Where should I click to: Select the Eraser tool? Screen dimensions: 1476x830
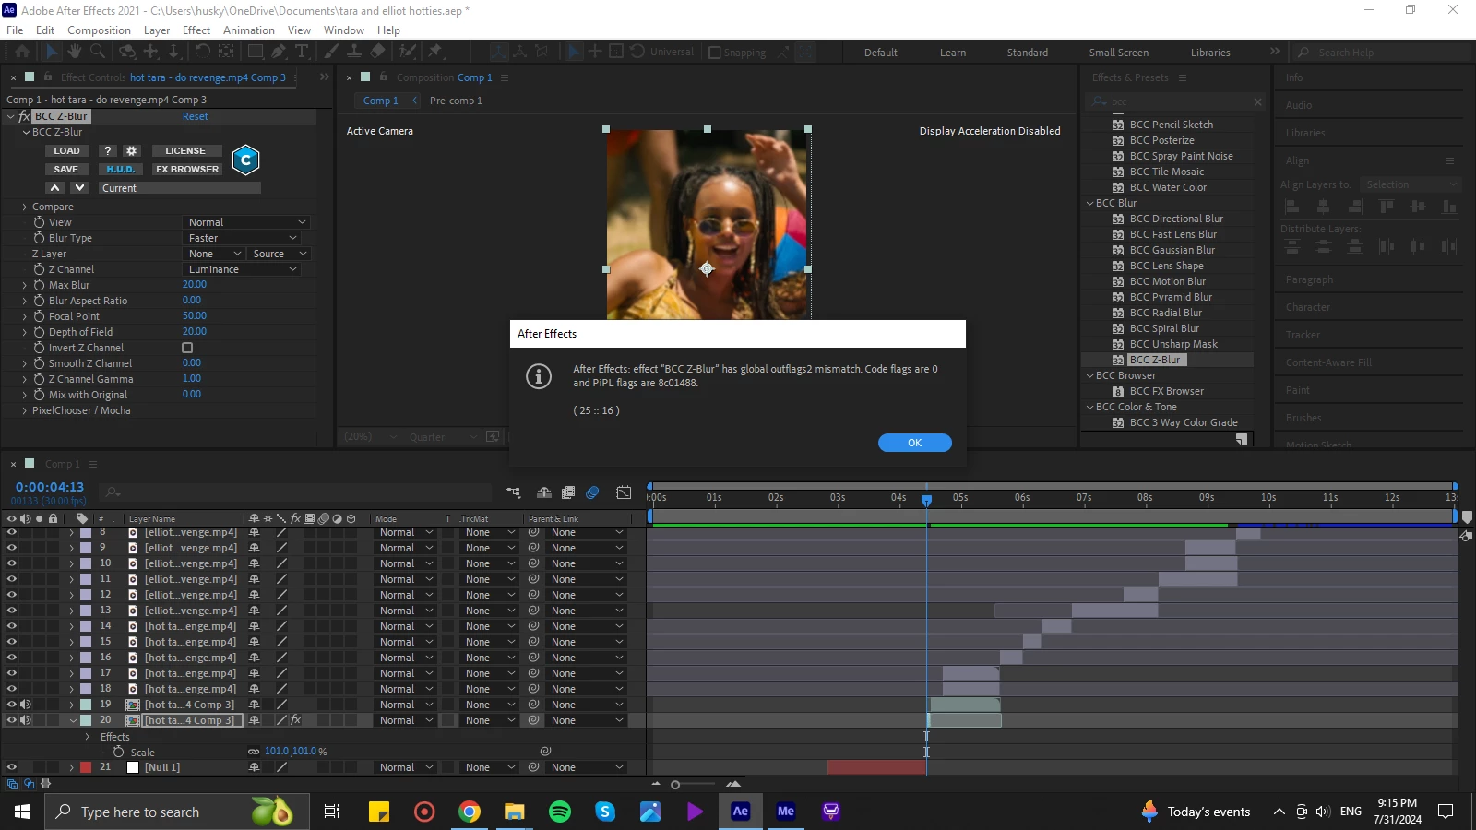point(378,52)
